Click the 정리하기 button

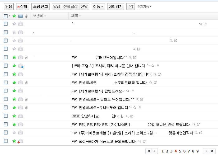(x=116, y=7)
